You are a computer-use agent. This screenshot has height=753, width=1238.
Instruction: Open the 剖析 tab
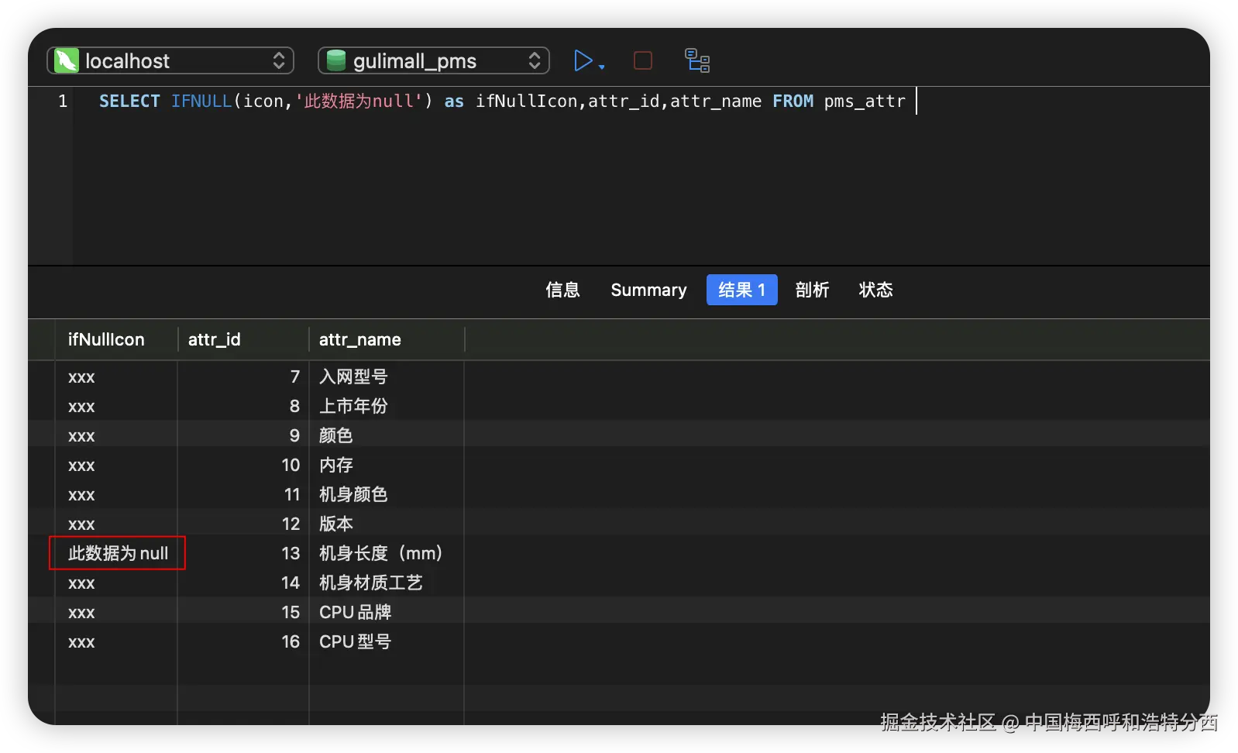point(812,290)
